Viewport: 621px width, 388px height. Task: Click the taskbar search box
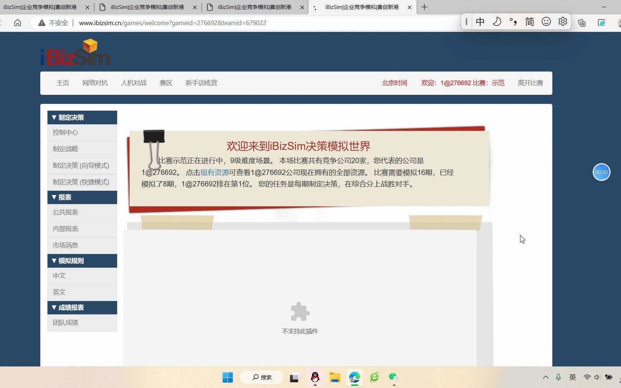pos(262,377)
